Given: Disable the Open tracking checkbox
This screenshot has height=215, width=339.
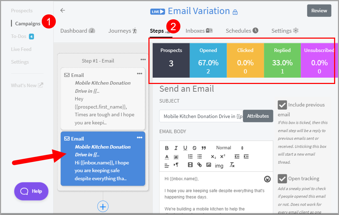Looking at the screenshot, I should (282, 178).
